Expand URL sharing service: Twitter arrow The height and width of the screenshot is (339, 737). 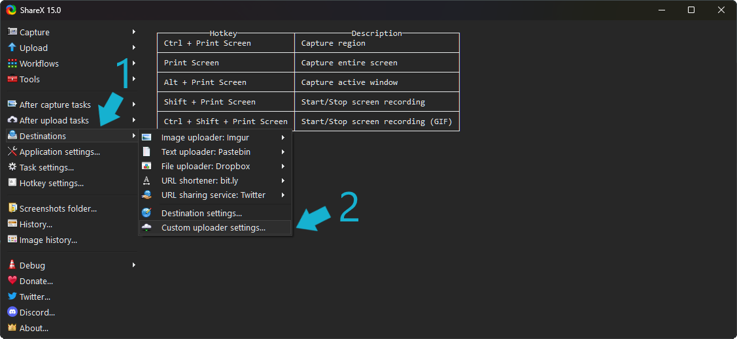[283, 195]
